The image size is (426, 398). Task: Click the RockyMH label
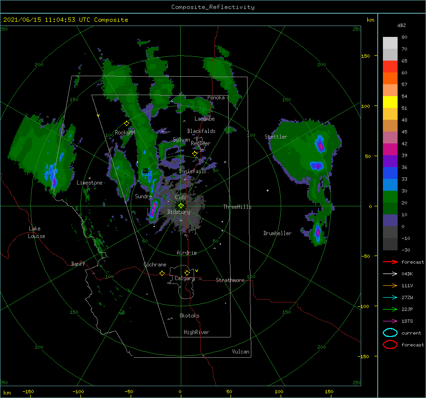tap(125, 133)
